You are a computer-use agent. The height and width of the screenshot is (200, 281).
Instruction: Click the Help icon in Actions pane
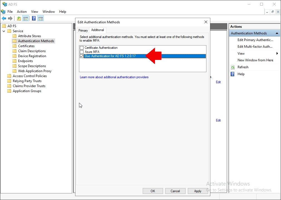pos(233,74)
